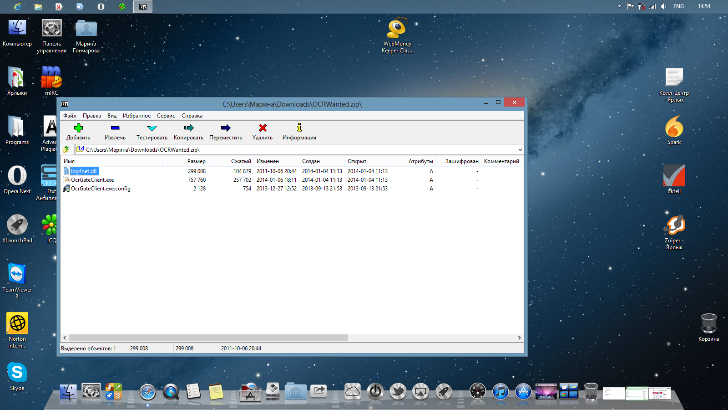This screenshot has width=728, height=410.
Task: Sort by the Изменен column header
Action: click(x=268, y=161)
